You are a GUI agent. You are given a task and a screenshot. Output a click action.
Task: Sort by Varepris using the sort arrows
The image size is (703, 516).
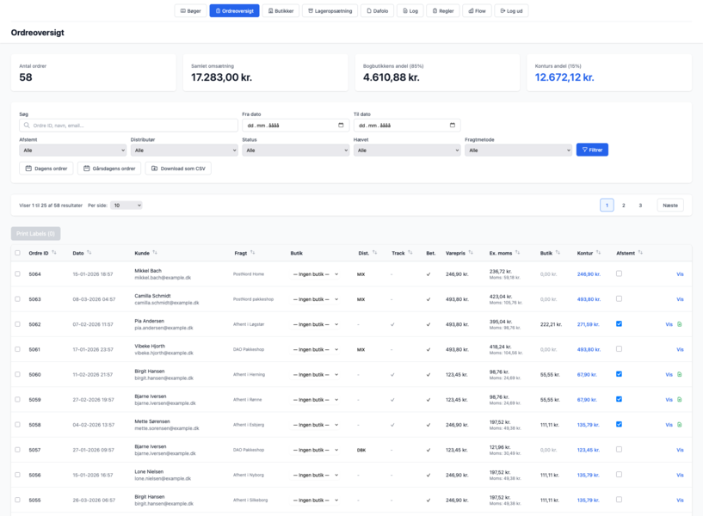[472, 253]
